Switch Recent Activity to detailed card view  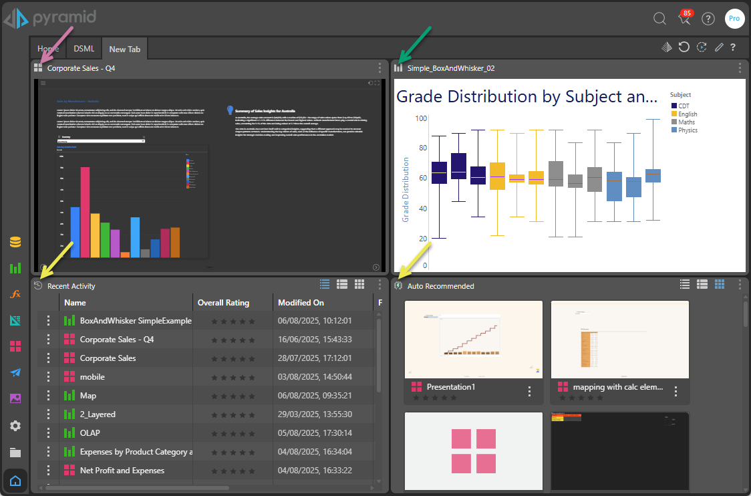[x=342, y=284]
